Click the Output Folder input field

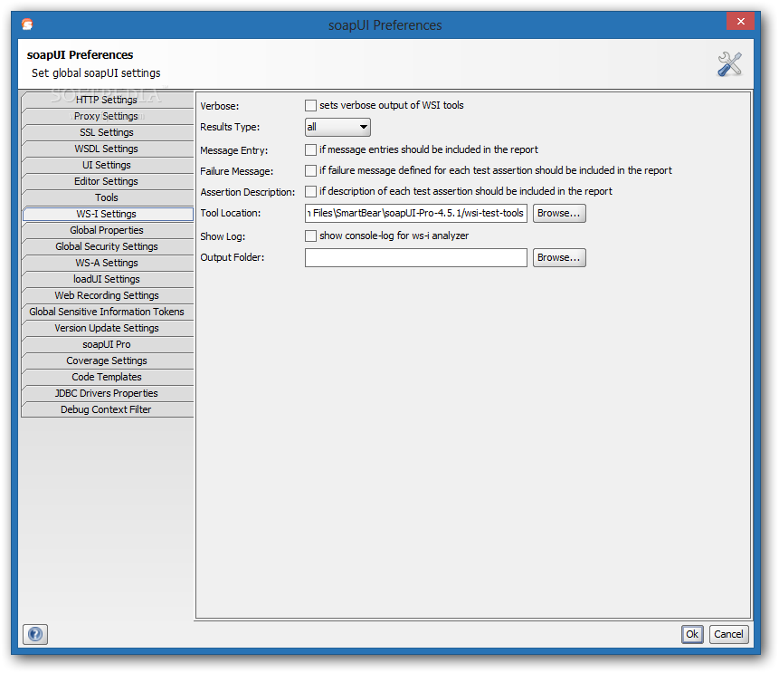point(416,257)
